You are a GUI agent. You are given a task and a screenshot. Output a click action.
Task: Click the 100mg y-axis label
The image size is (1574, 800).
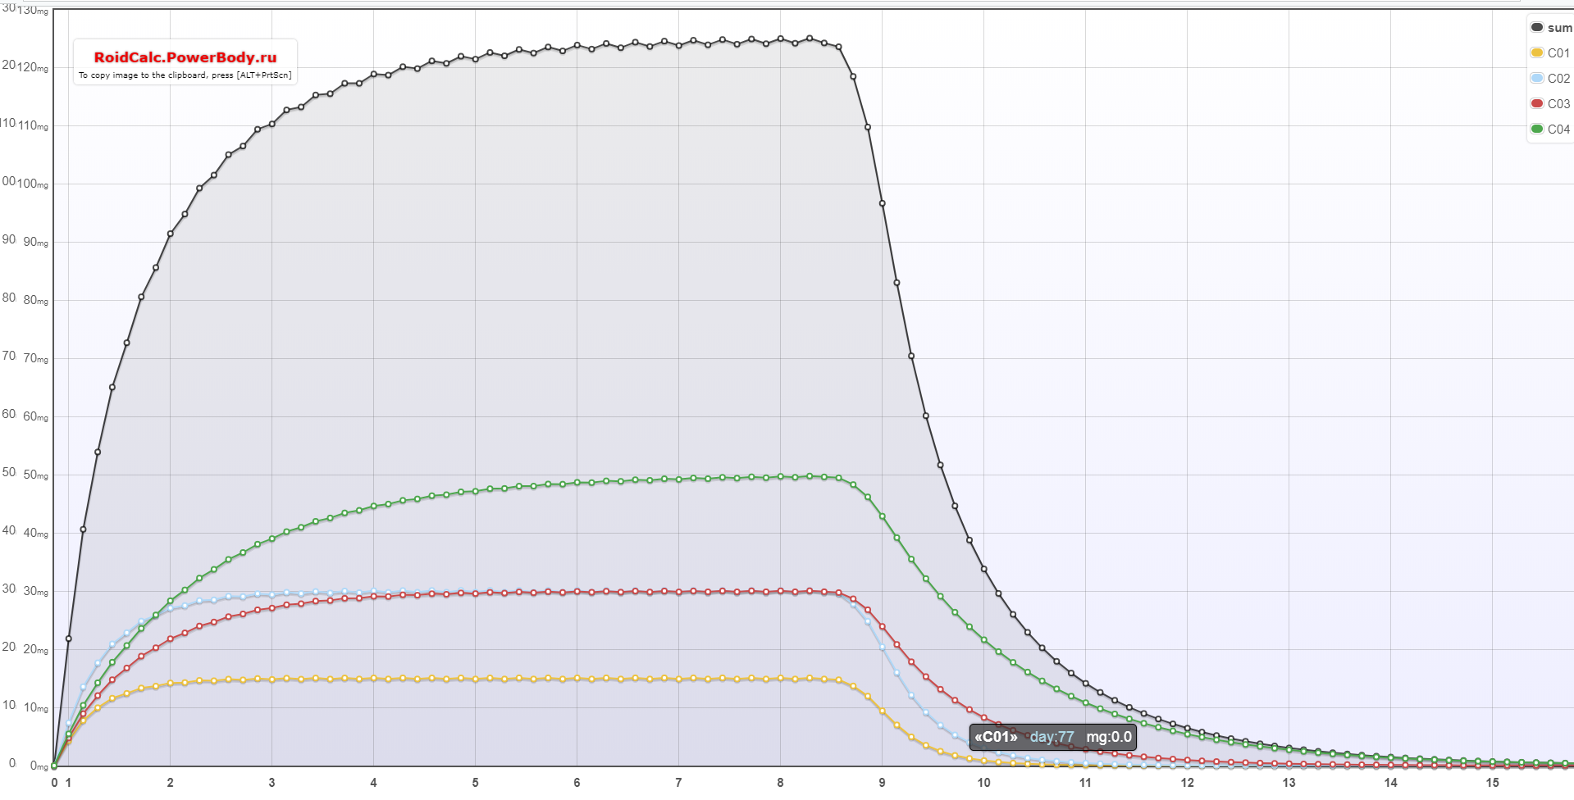33,184
